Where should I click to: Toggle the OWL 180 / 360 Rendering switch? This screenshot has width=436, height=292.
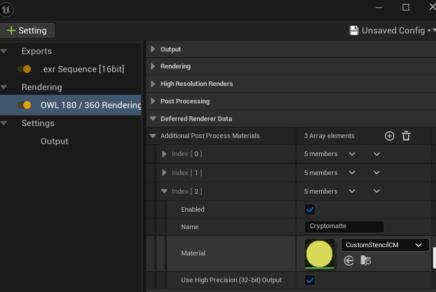[25, 105]
